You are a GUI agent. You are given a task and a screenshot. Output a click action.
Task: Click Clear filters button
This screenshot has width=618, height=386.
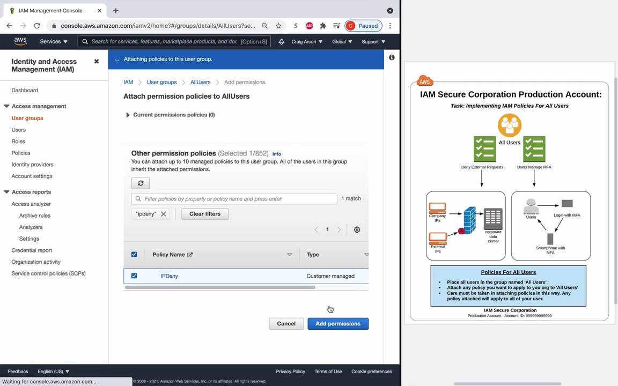pos(205,214)
